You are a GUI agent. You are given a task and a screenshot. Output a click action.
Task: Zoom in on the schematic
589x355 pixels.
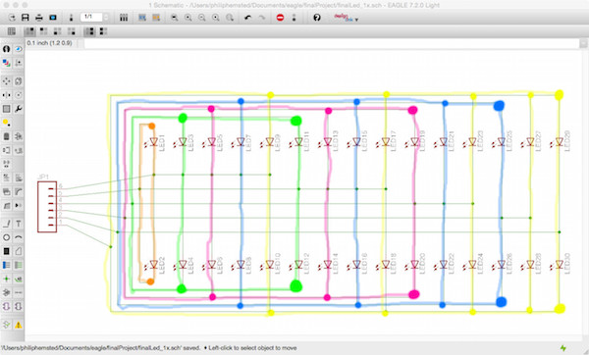tap(188, 18)
